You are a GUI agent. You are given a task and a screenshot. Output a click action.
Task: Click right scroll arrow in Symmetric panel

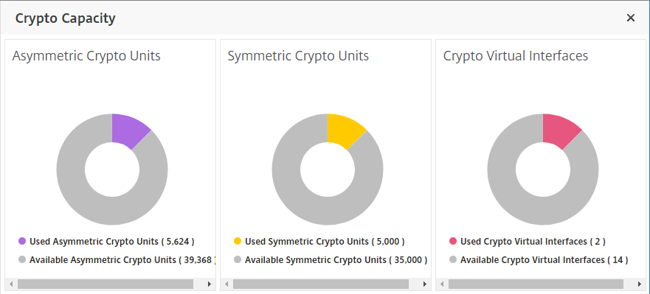425,284
